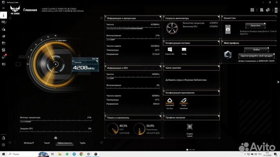Click the plus icon to create new profile
Image resolution: width=280 pixels, height=157 pixels.
click(x=190, y=127)
